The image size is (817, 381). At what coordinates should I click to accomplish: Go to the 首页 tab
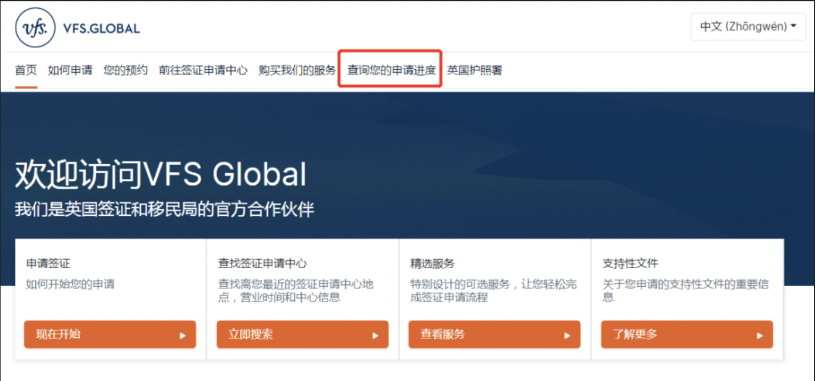[x=26, y=70]
